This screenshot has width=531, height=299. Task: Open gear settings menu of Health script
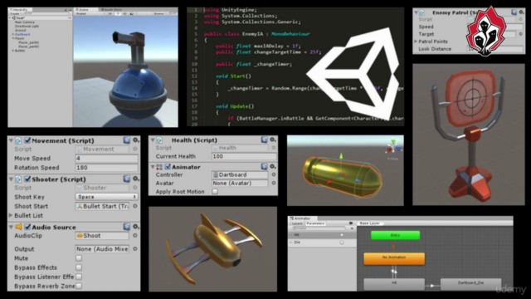[x=273, y=140]
